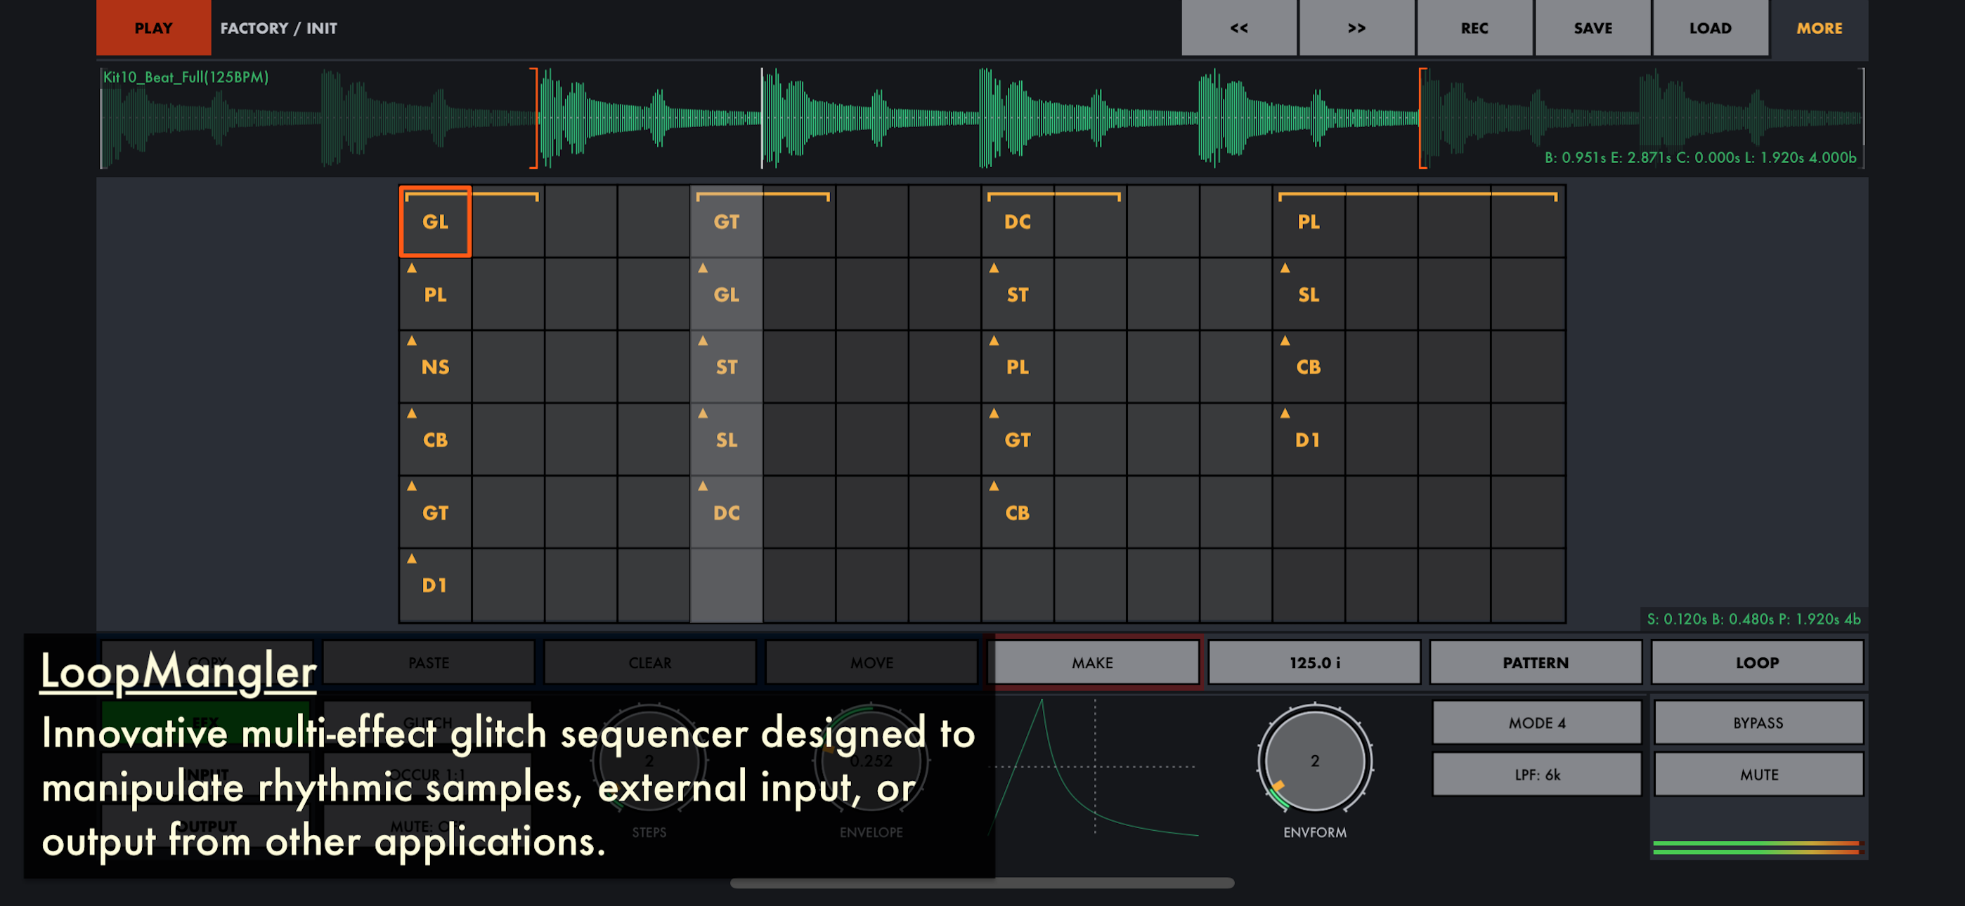Select SL cell in the highlighted column
This screenshot has width=1965, height=906.
pos(726,440)
